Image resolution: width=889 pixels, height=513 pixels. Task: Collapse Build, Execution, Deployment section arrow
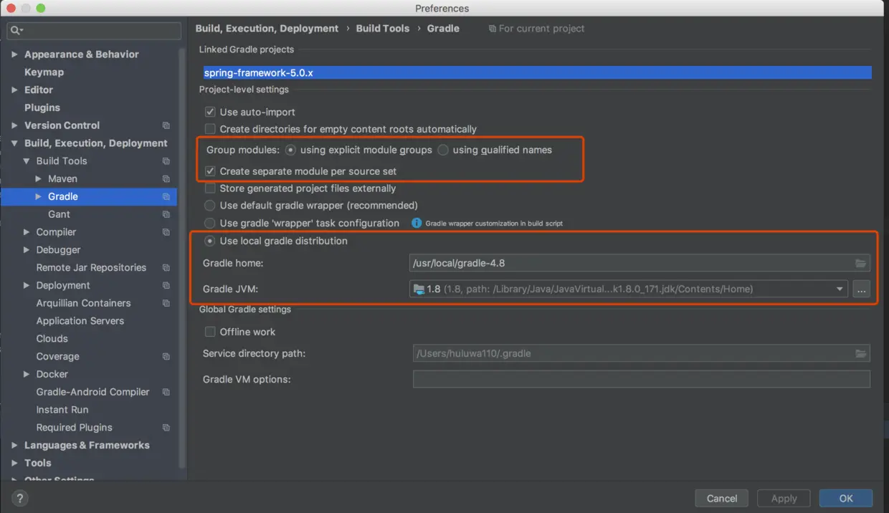(x=14, y=143)
